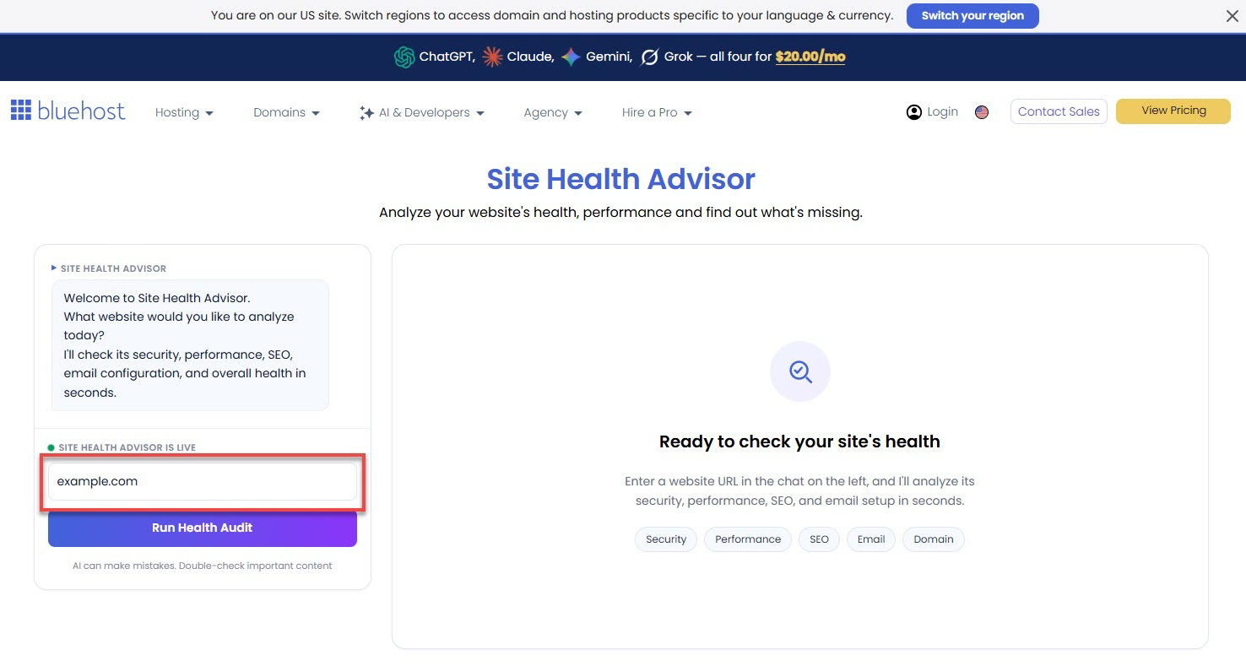Click the magnifier checkmark icon in results panel
This screenshot has height=666, width=1246.
(800, 371)
